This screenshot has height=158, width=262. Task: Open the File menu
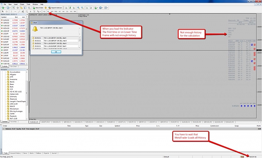(5, 4)
